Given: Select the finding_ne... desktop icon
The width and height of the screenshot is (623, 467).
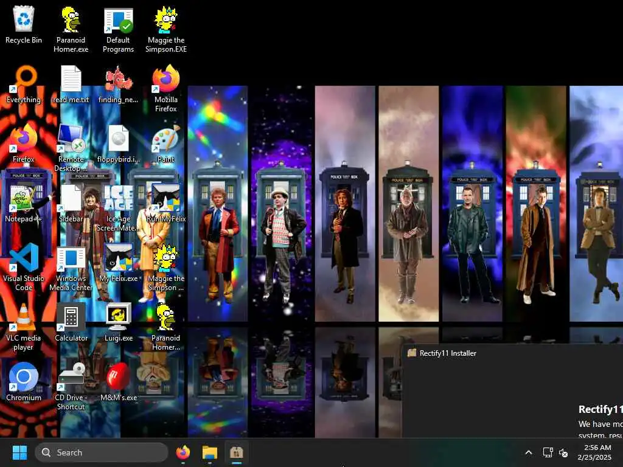Looking at the screenshot, I should click(x=118, y=84).
